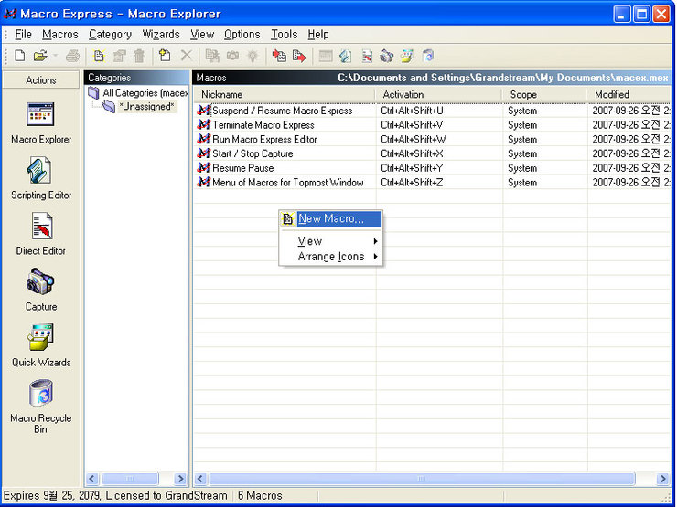Start Capture from Actions sidebar

coord(41,290)
